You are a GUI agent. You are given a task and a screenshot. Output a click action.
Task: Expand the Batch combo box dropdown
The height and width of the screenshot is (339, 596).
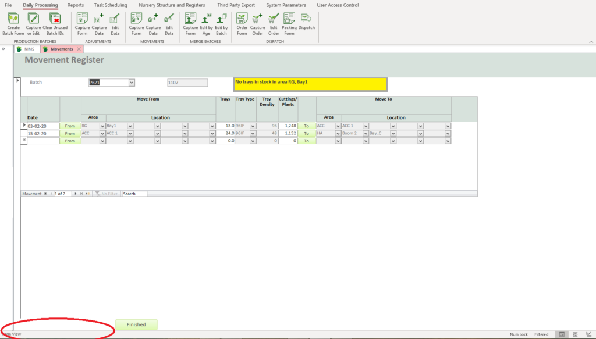point(132,83)
